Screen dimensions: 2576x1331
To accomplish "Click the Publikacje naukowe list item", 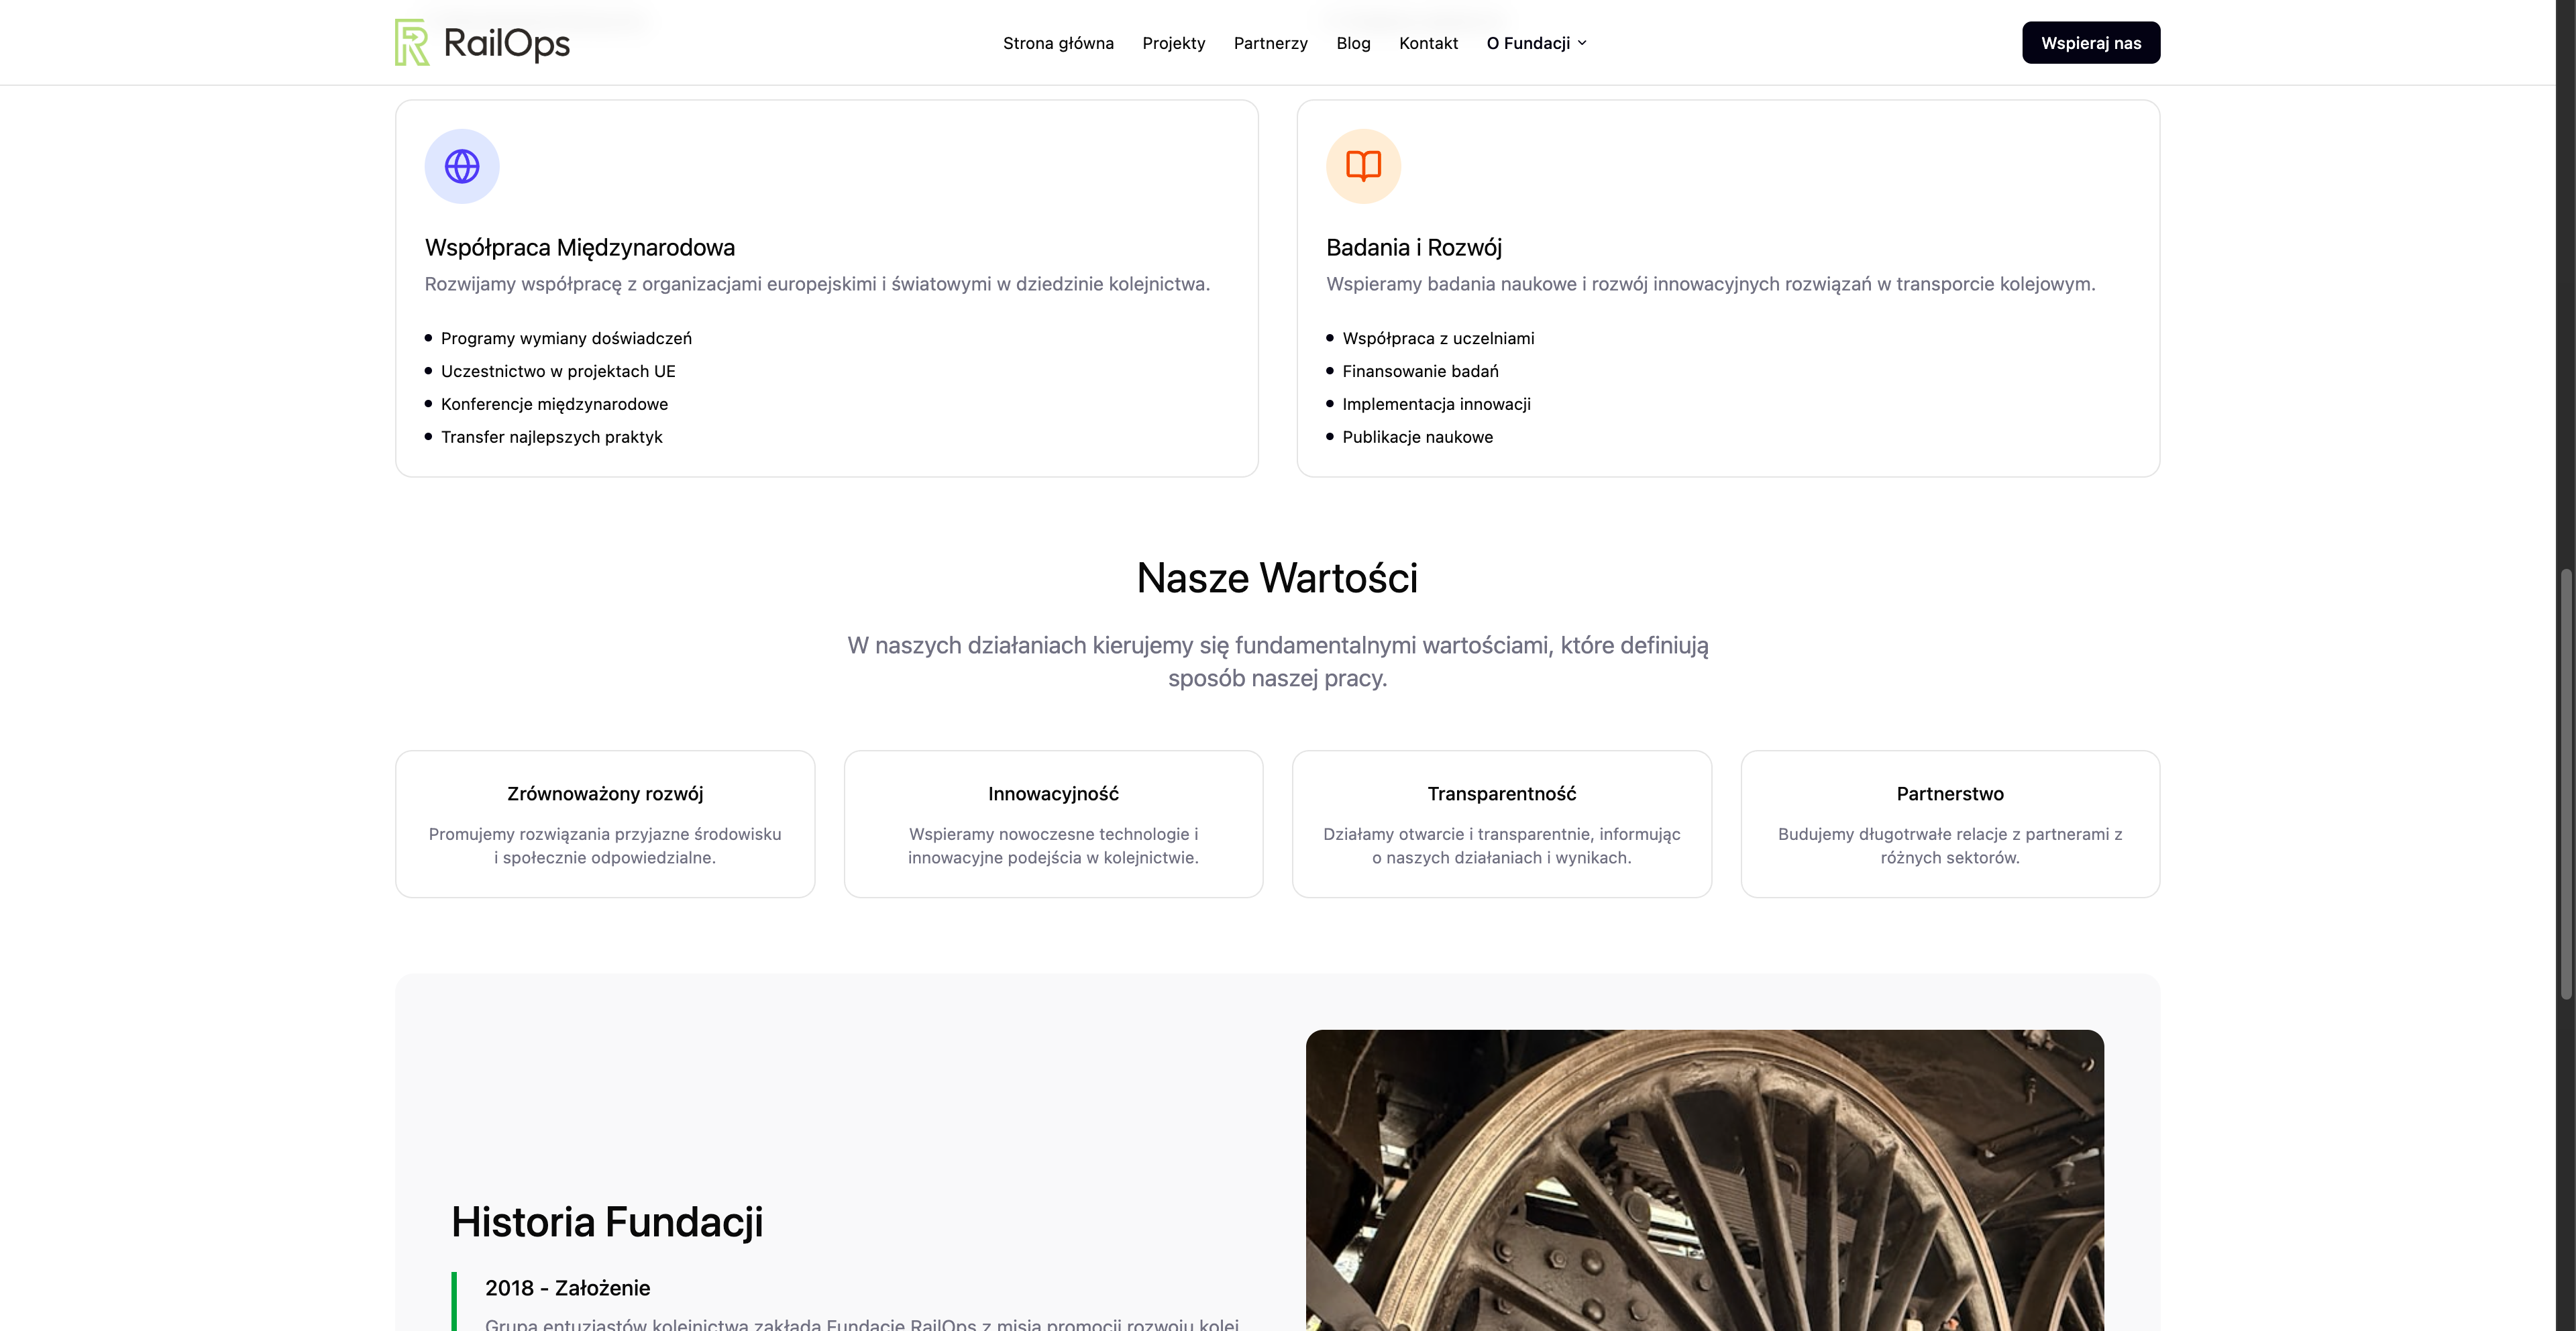I will [x=1417, y=437].
